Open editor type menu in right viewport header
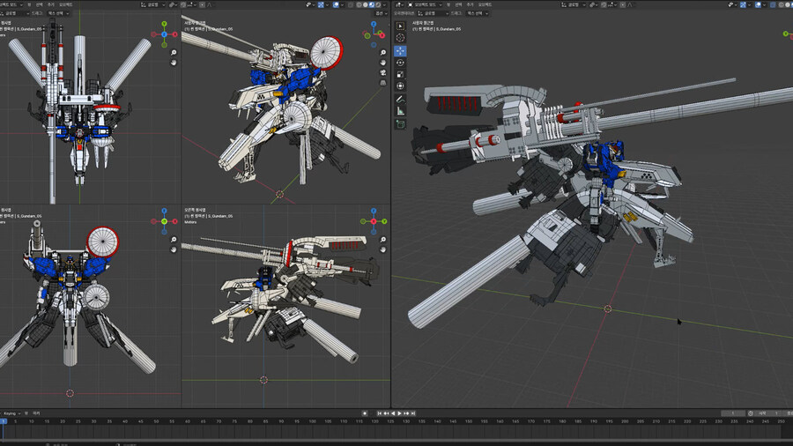This screenshot has height=446, width=793. 399,4
